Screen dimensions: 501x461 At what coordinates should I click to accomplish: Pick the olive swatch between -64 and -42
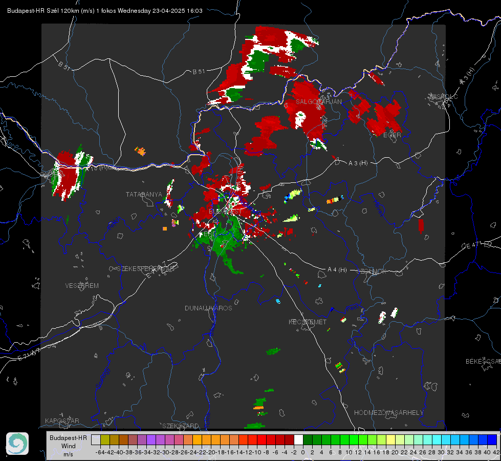pos(105,439)
